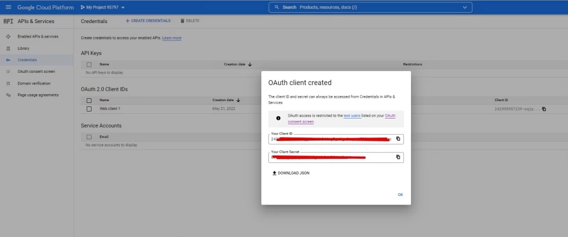
Task: Click Download JSON in the dialog
Action: [290, 173]
